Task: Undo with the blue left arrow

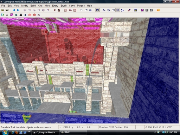Action: click(14, 10)
